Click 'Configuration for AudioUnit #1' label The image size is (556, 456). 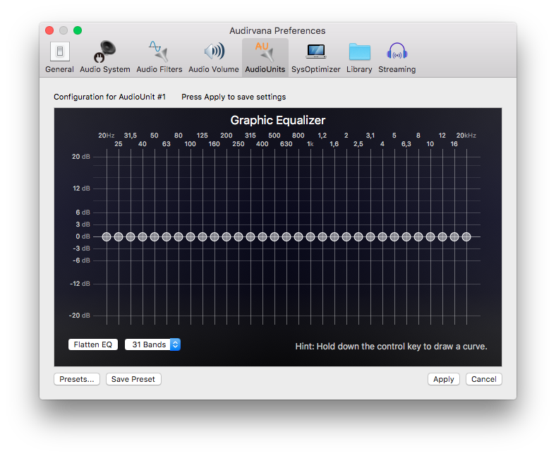[109, 97]
